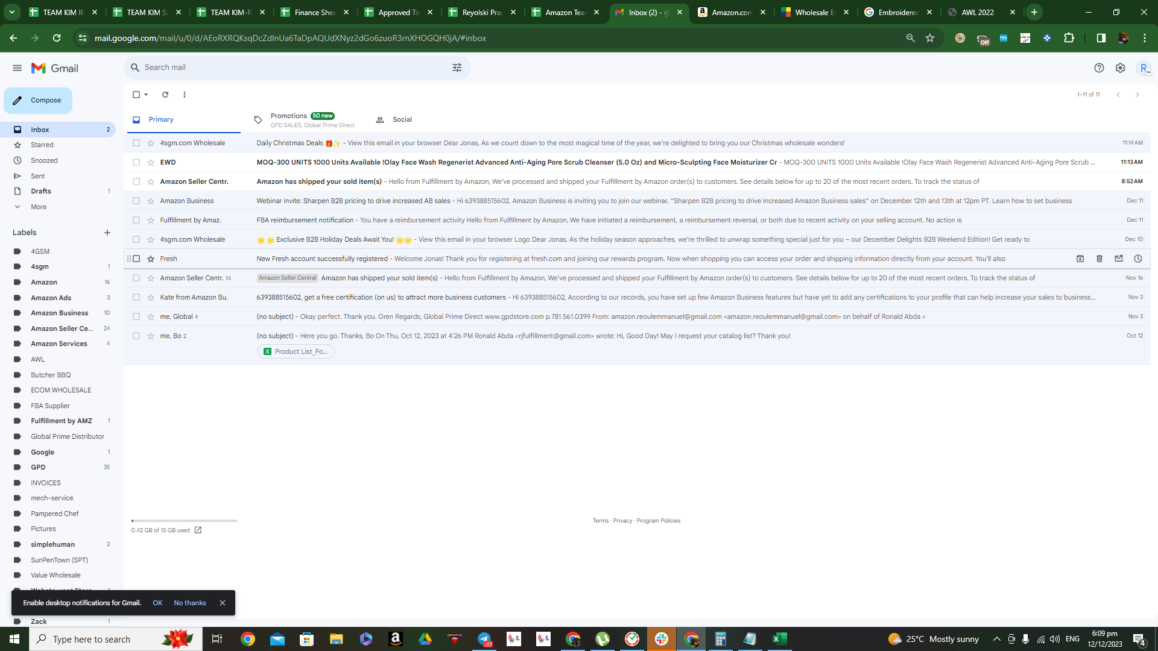Viewport: 1158px width, 651px height.
Task: Open the Amazon app in taskbar
Action: tap(396, 639)
